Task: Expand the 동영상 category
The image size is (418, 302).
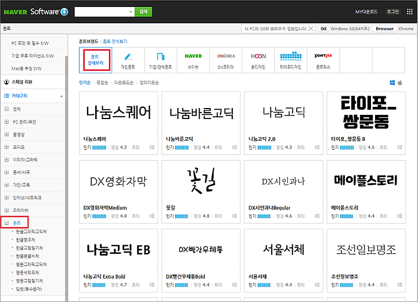Action: coord(6,134)
